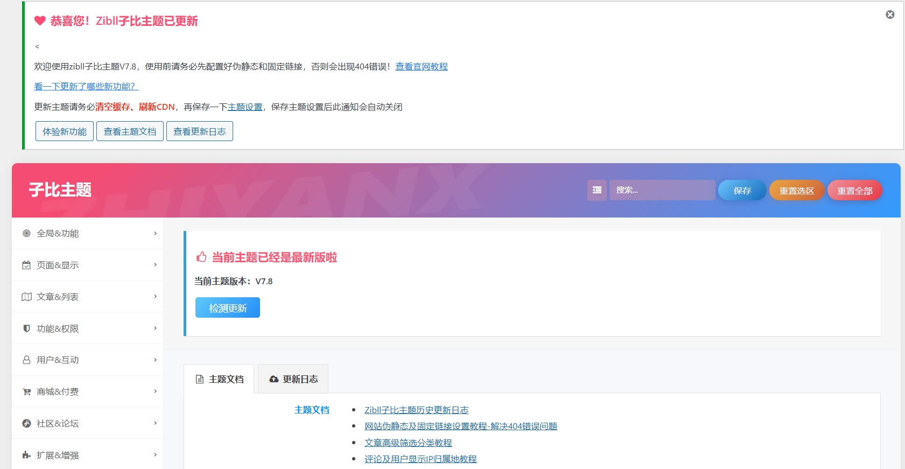Image resolution: width=905 pixels, height=469 pixels.
Task: Switch to the 更新日志 tab
Action: [x=293, y=379]
